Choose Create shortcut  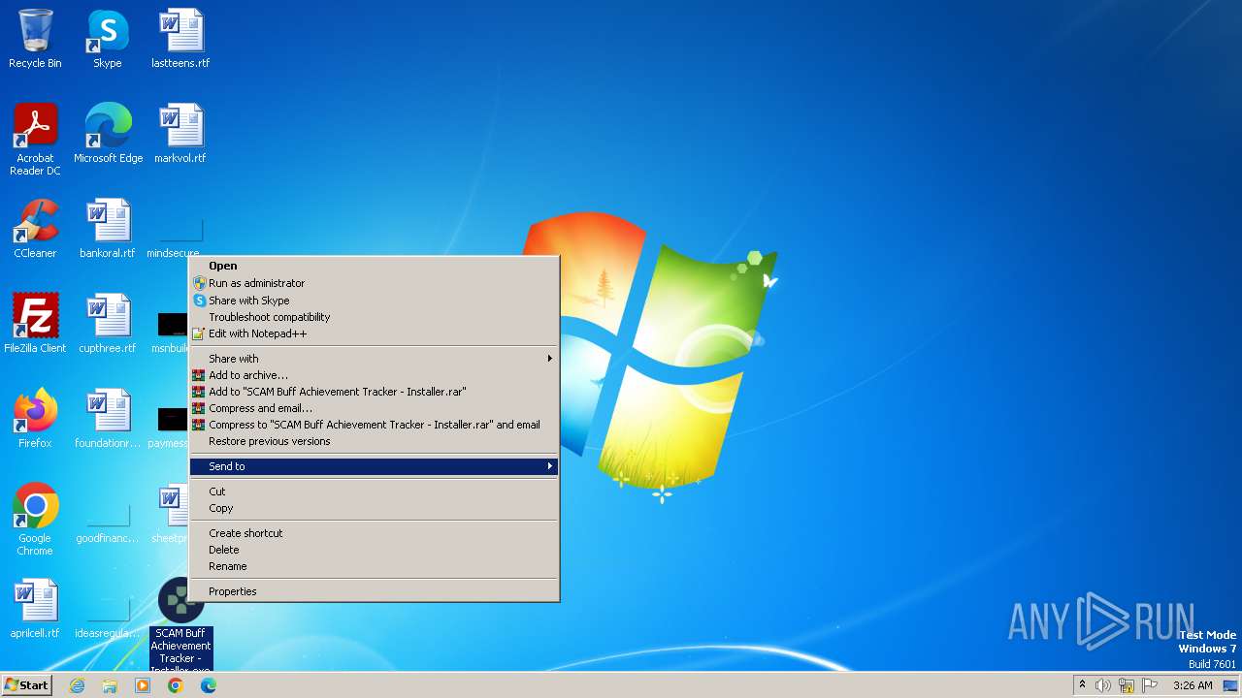tap(374, 533)
